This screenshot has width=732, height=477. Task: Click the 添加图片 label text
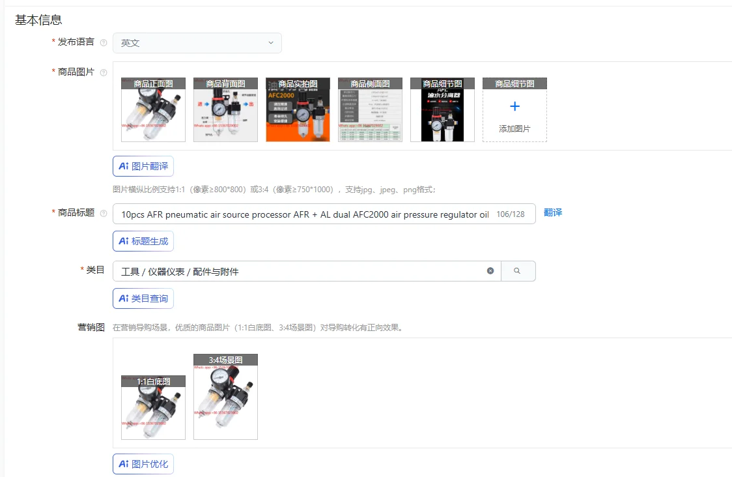(514, 128)
